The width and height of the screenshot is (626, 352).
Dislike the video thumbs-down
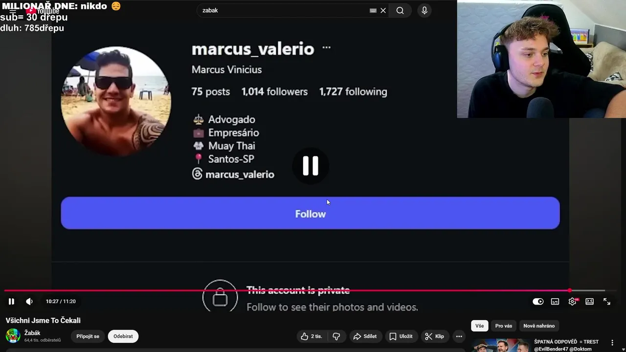(336, 336)
